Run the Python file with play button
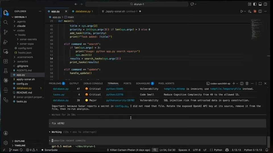Image resolution: width=273 pixels, height=153 pixels. [x=241, y=11]
